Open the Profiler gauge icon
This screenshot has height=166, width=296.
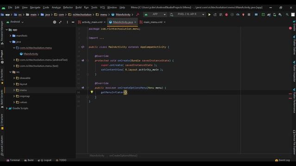point(238,14)
